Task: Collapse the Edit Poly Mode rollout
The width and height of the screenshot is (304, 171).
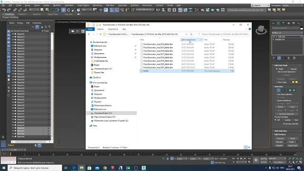Action: [x=287, y=66]
